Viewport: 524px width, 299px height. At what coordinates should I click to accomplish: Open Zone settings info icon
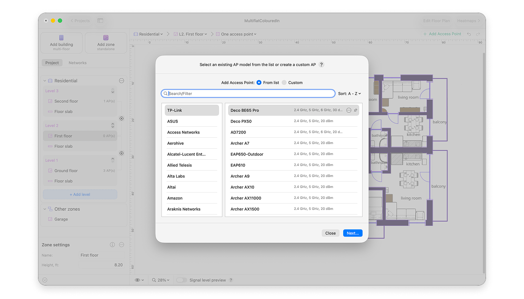[112, 245]
